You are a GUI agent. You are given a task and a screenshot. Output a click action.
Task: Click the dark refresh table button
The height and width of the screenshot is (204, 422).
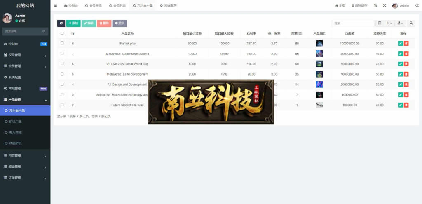click(61, 23)
